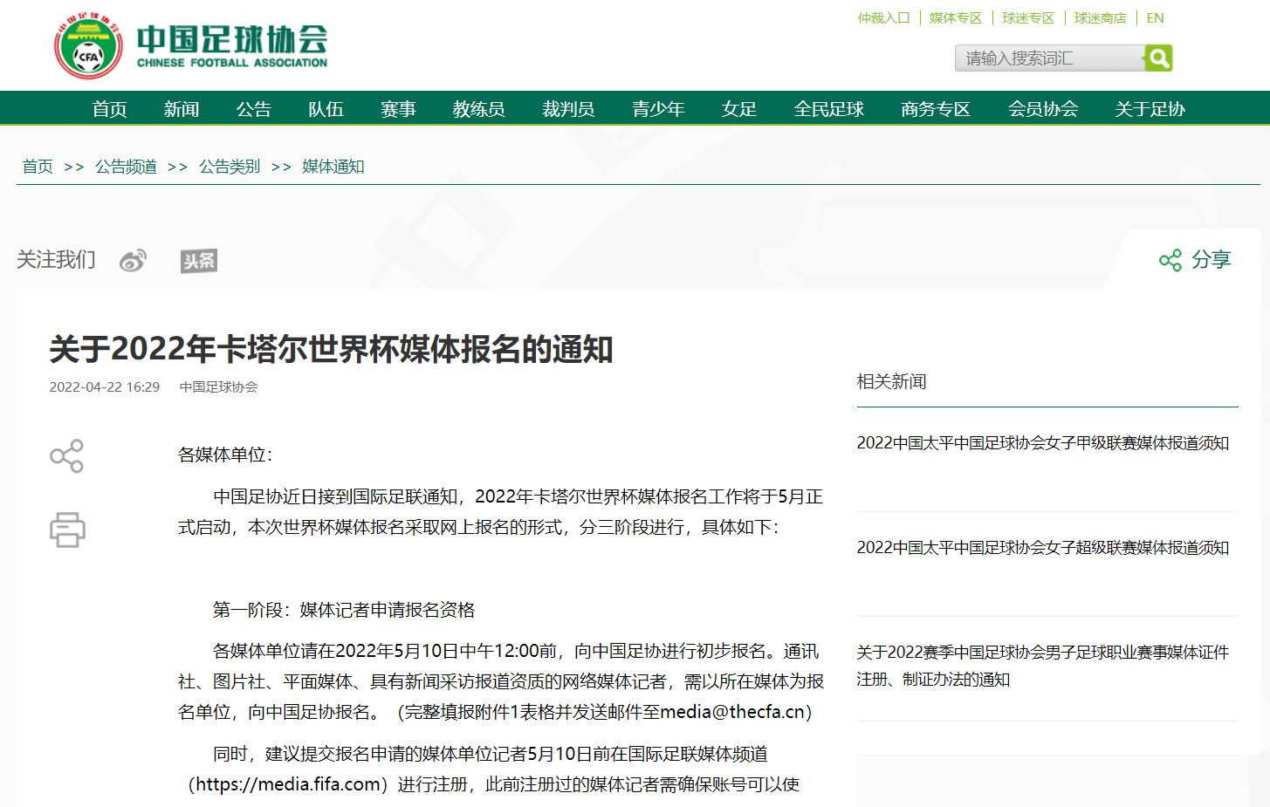Click the 关注我们 label
The width and height of the screenshot is (1270, 807).
tap(56, 260)
